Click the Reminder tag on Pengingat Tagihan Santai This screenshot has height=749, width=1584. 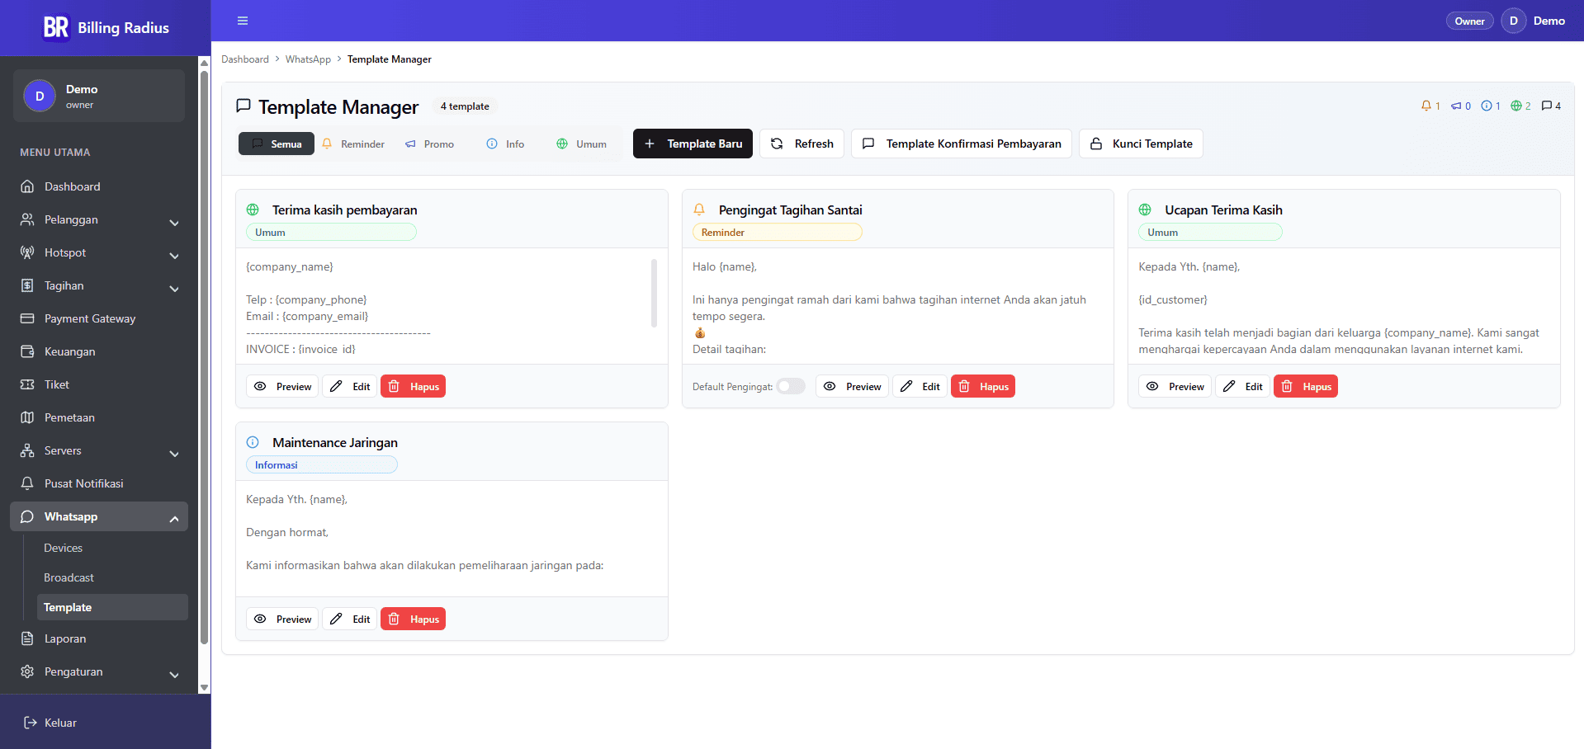point(778,233)
